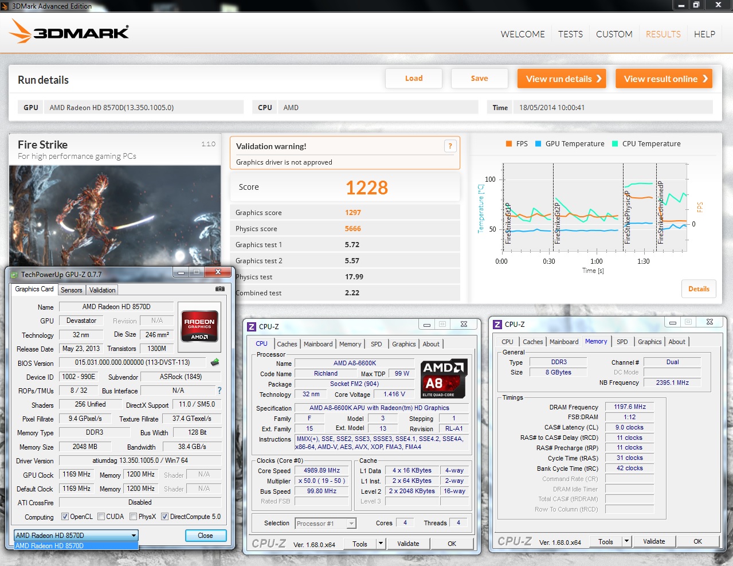Click GPU-Z screenshot camera icon
Image resolution: width=733 pixels, height=566 pixels.
219,289
